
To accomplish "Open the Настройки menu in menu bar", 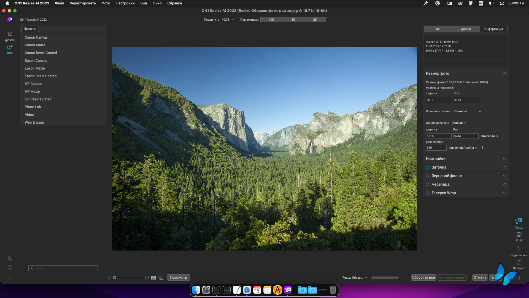I will coord(125,3).
